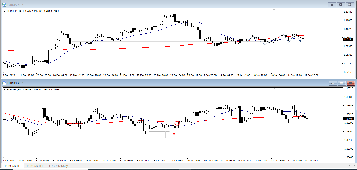The height and width of the screenshot is (170, 357).
Task: Click the EURUSD,H1 window title icon
Action: [x=4, y=83]
